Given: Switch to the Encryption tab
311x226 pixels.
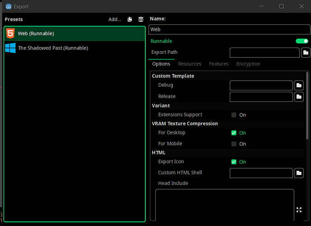Looking at the screenshot, I should point(248,64).
